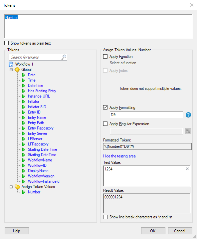Click into the D9 formatting field
The width and height of the screenshot is (197, 239).
(x=146, y=115)
